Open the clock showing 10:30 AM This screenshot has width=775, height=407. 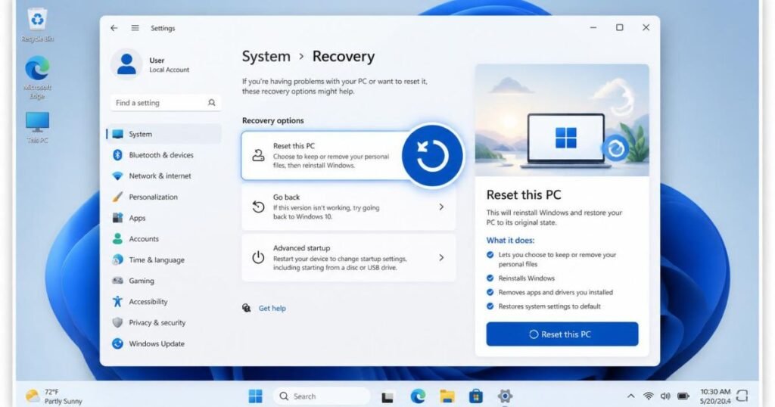tap(715, 396)
